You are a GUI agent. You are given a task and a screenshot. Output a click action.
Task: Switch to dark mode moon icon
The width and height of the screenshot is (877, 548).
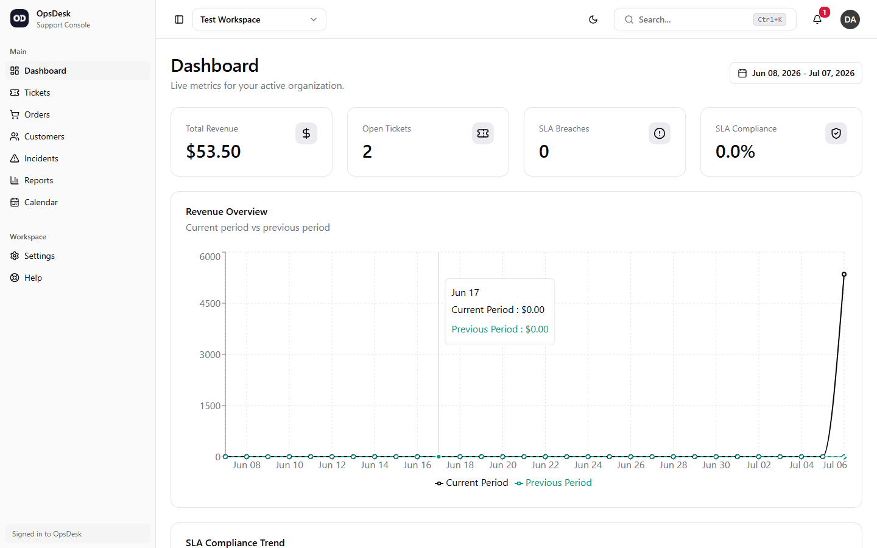(593, 19)
